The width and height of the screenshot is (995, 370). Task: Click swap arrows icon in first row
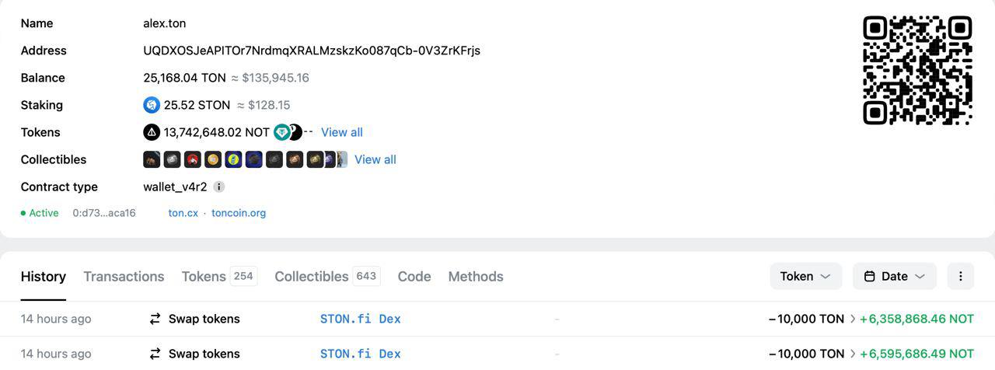[x=155, y=319]
